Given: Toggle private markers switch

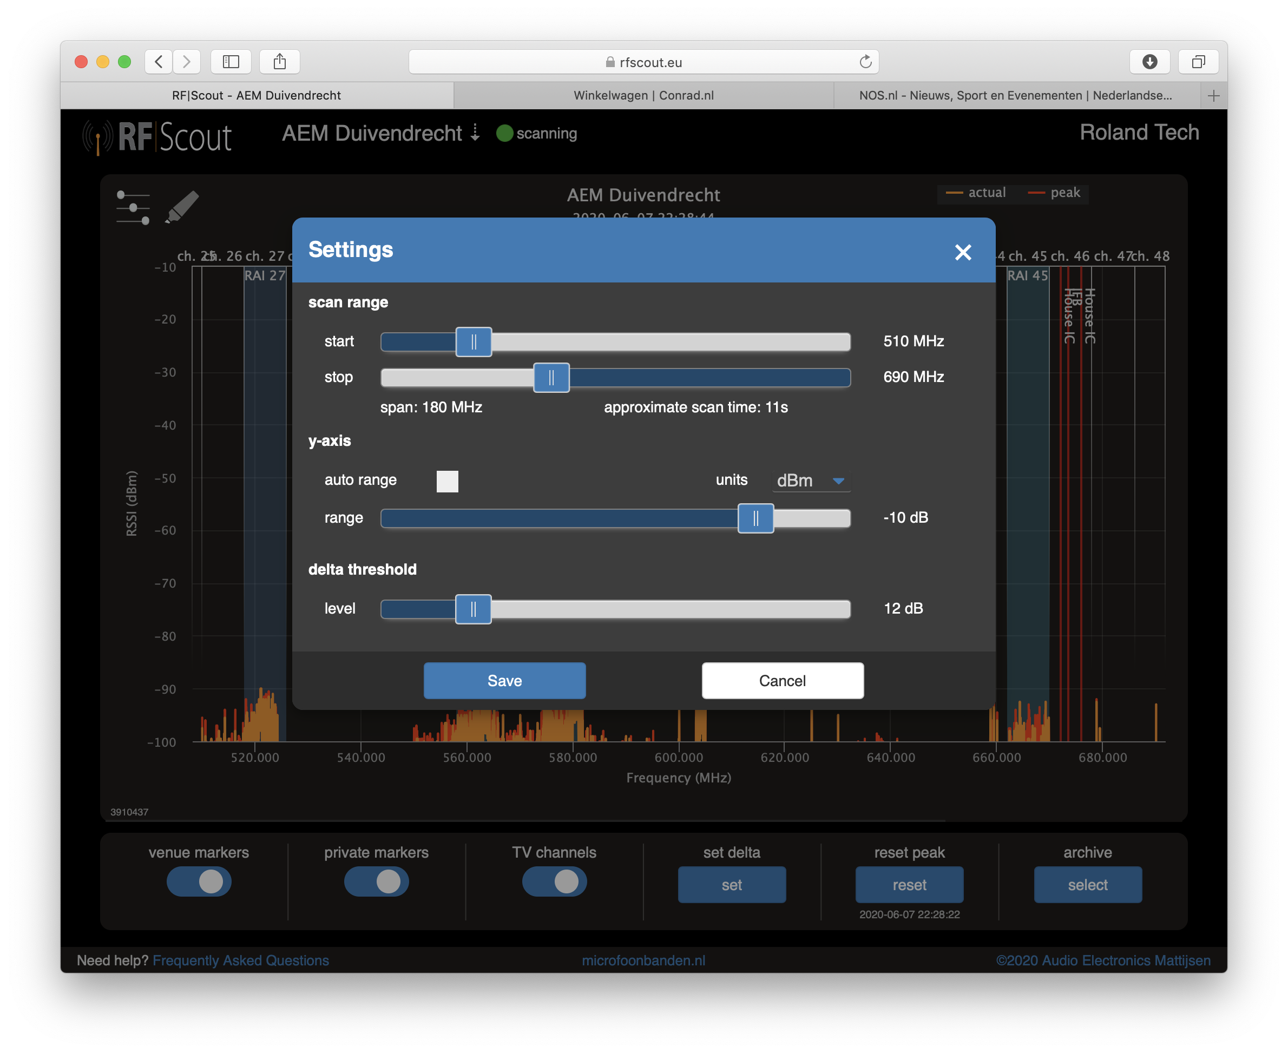Looking at the screenshot, I should [376, 881].
